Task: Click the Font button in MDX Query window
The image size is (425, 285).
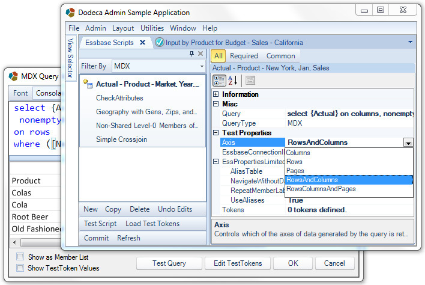Action: tap(20, 93)
